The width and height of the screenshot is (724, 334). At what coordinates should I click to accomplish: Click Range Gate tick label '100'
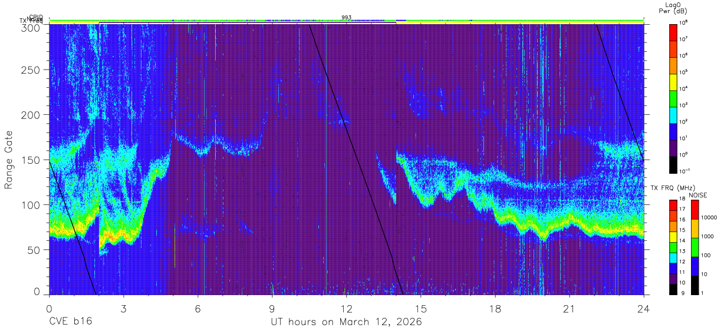pos(31,204)
